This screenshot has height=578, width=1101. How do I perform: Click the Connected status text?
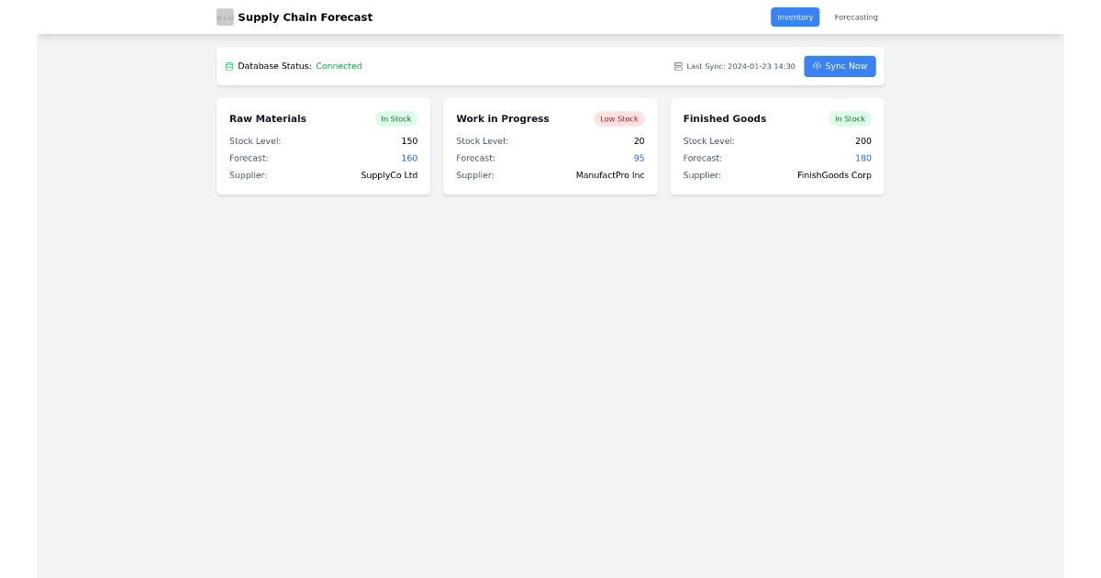coord(339,66)
